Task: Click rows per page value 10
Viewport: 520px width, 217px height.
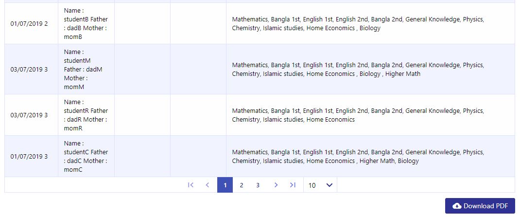Action: coord(312,185)
